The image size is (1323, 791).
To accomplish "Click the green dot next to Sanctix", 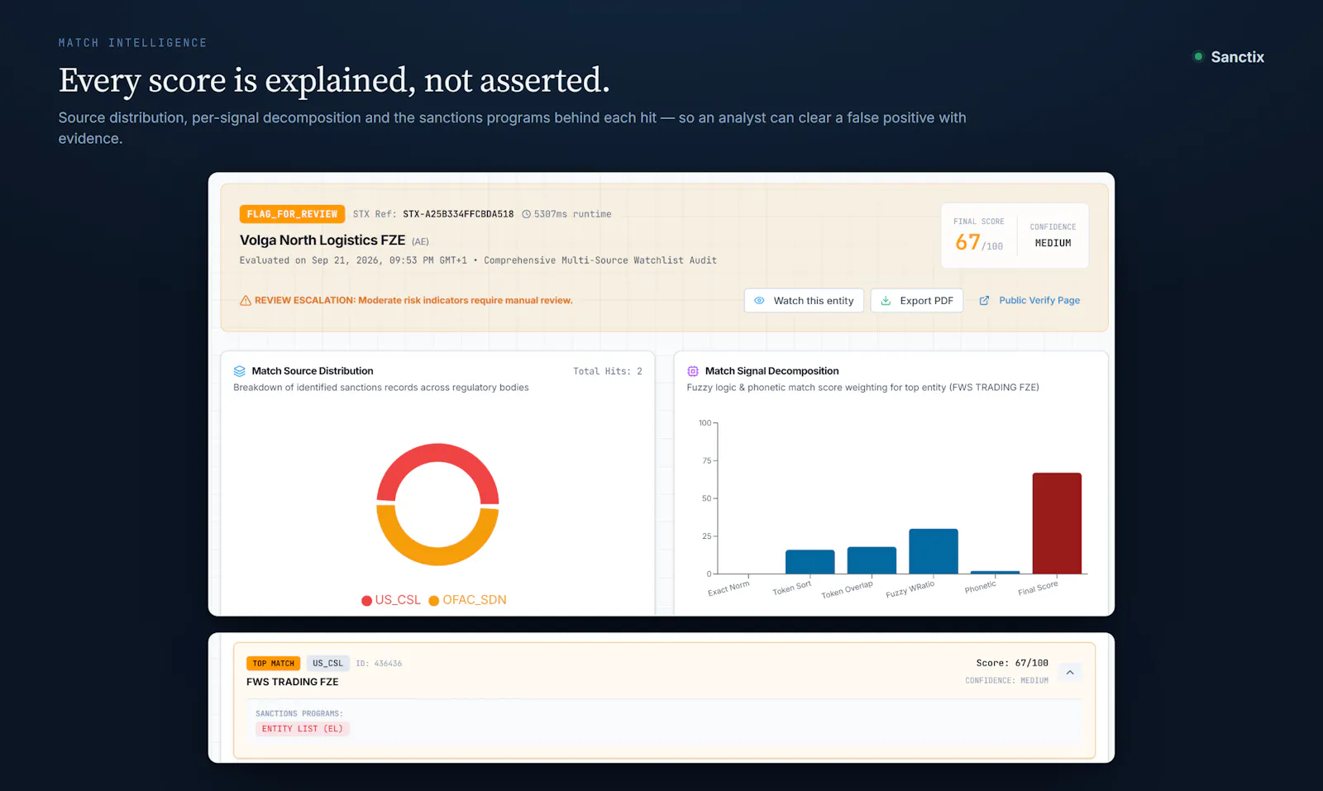I will pyautogui.click(x=1198, y=56).
